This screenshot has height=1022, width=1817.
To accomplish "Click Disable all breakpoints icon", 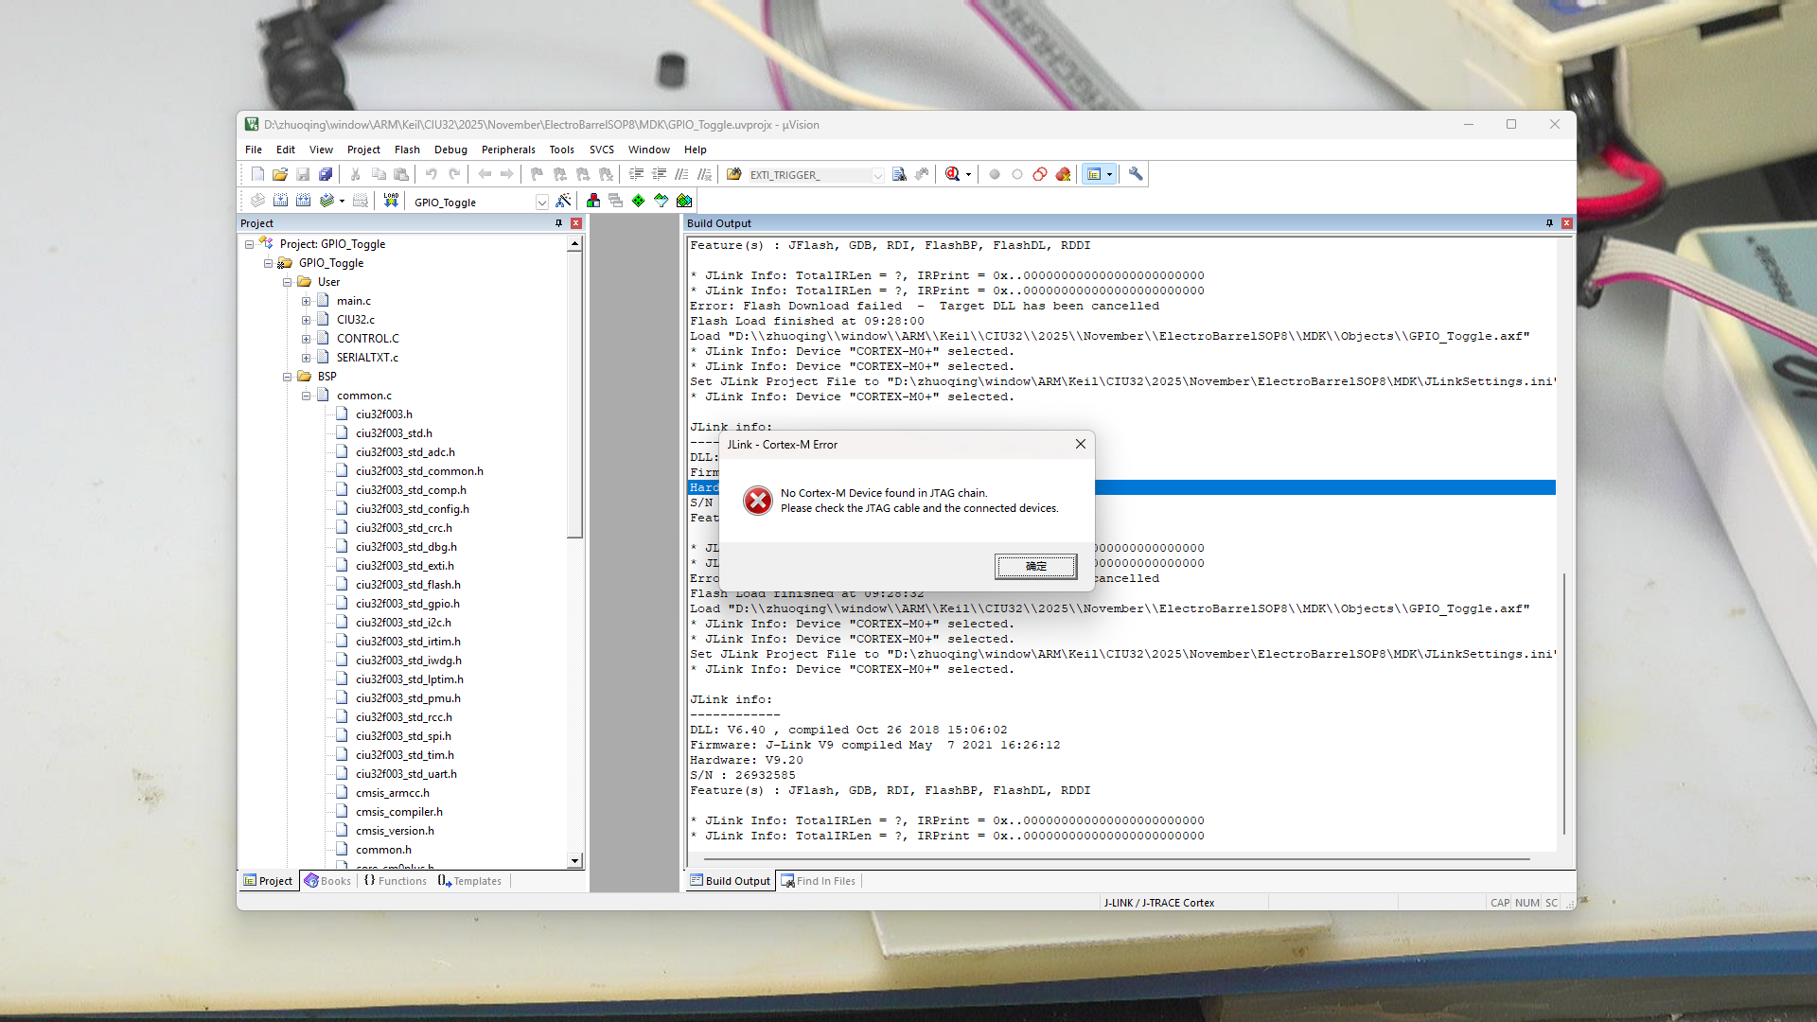I will (x=1040, y=174).
